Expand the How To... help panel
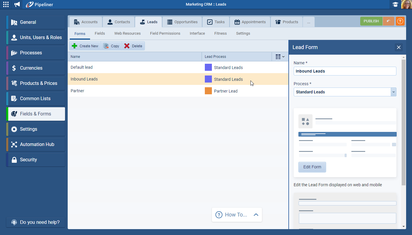 (256, 215)
